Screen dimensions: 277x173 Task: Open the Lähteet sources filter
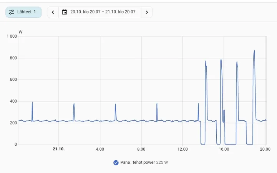click(23, 12)
